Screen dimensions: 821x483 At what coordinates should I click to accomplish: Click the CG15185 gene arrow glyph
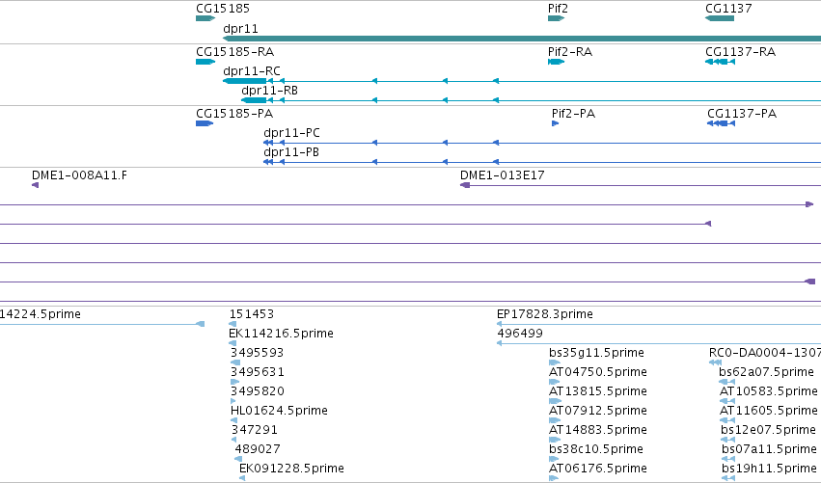point(205,18)
